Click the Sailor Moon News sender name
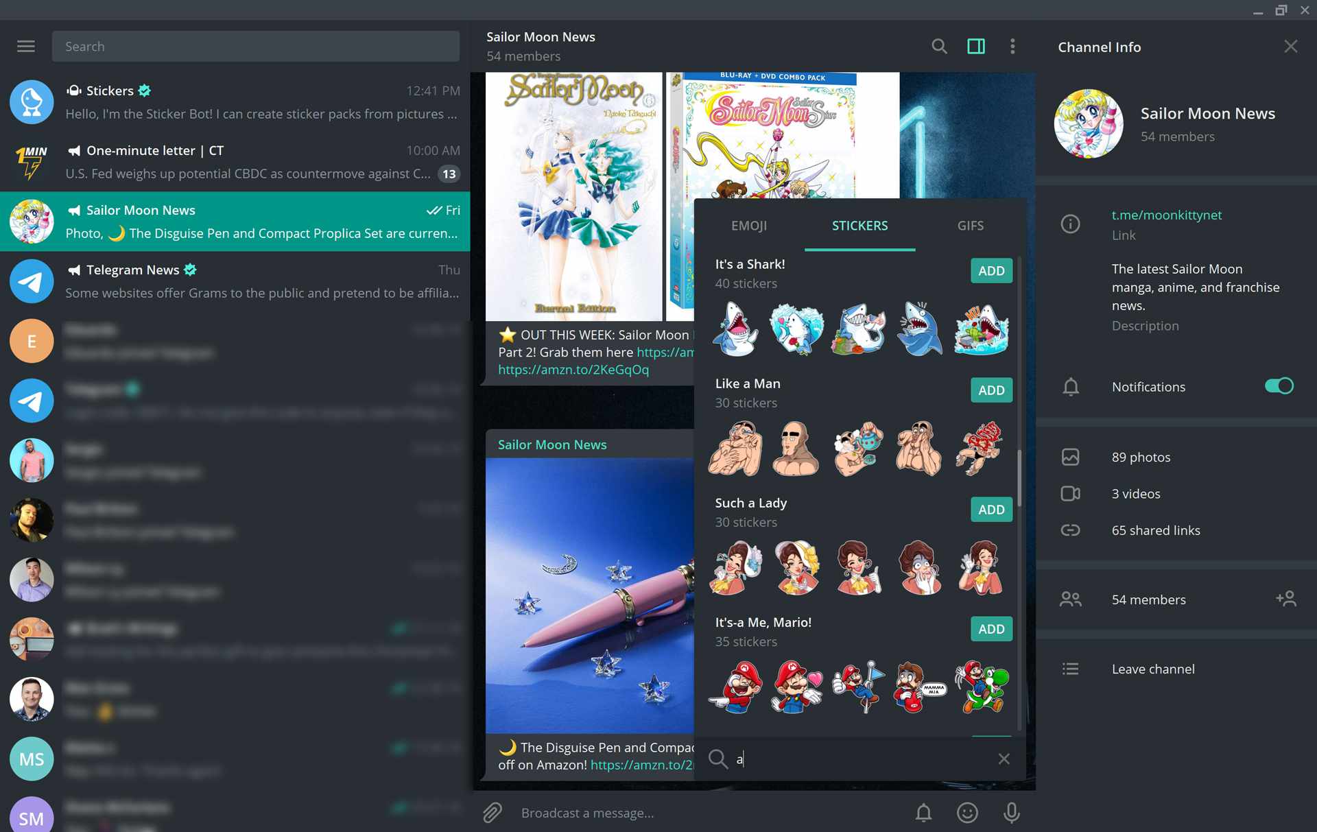Screen dimensions: 1317x832 552,444
